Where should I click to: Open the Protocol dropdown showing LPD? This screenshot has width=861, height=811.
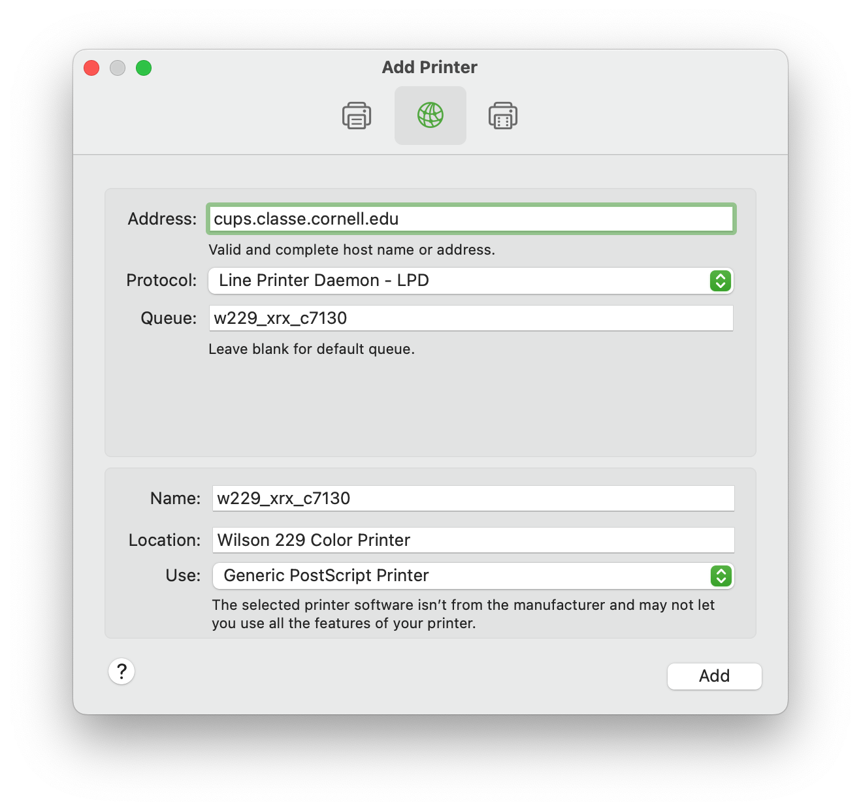coord(471,281)
